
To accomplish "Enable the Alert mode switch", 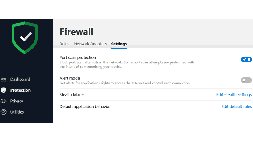I will click(246, 80).
